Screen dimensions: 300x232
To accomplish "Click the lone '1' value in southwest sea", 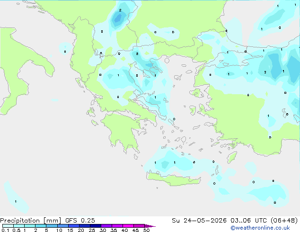I will point(16,201).
